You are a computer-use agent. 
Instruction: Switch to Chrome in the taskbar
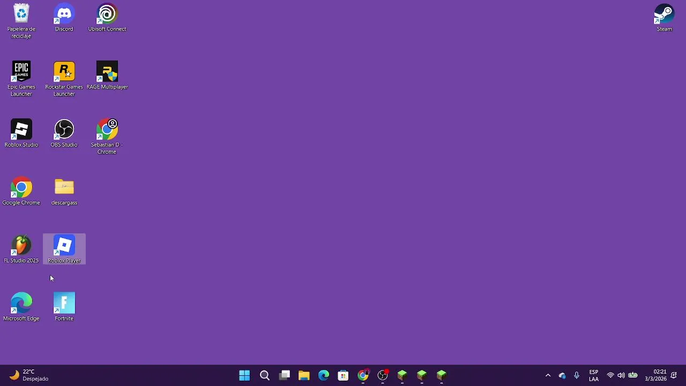363,375
